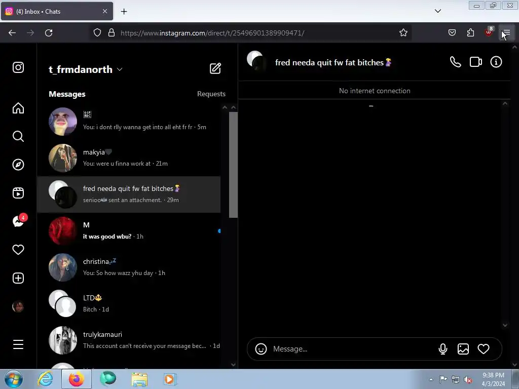Open the emoji picker in message box

[x=261, y=349]
